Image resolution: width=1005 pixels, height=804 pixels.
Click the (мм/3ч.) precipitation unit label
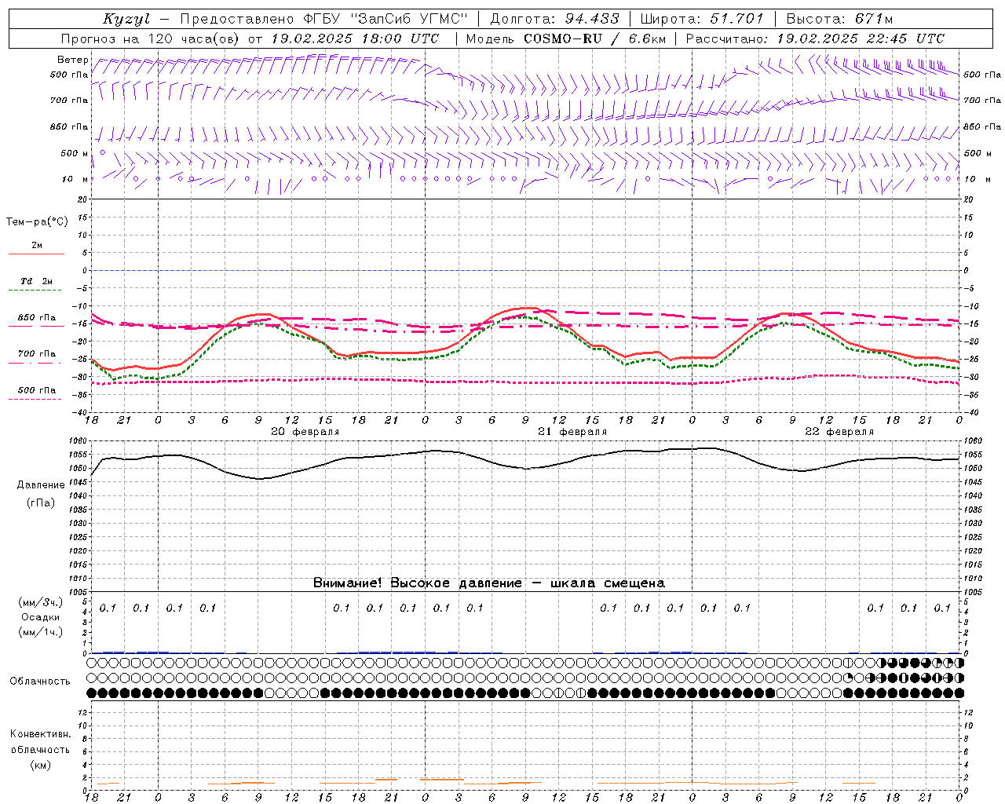point(40,602)
